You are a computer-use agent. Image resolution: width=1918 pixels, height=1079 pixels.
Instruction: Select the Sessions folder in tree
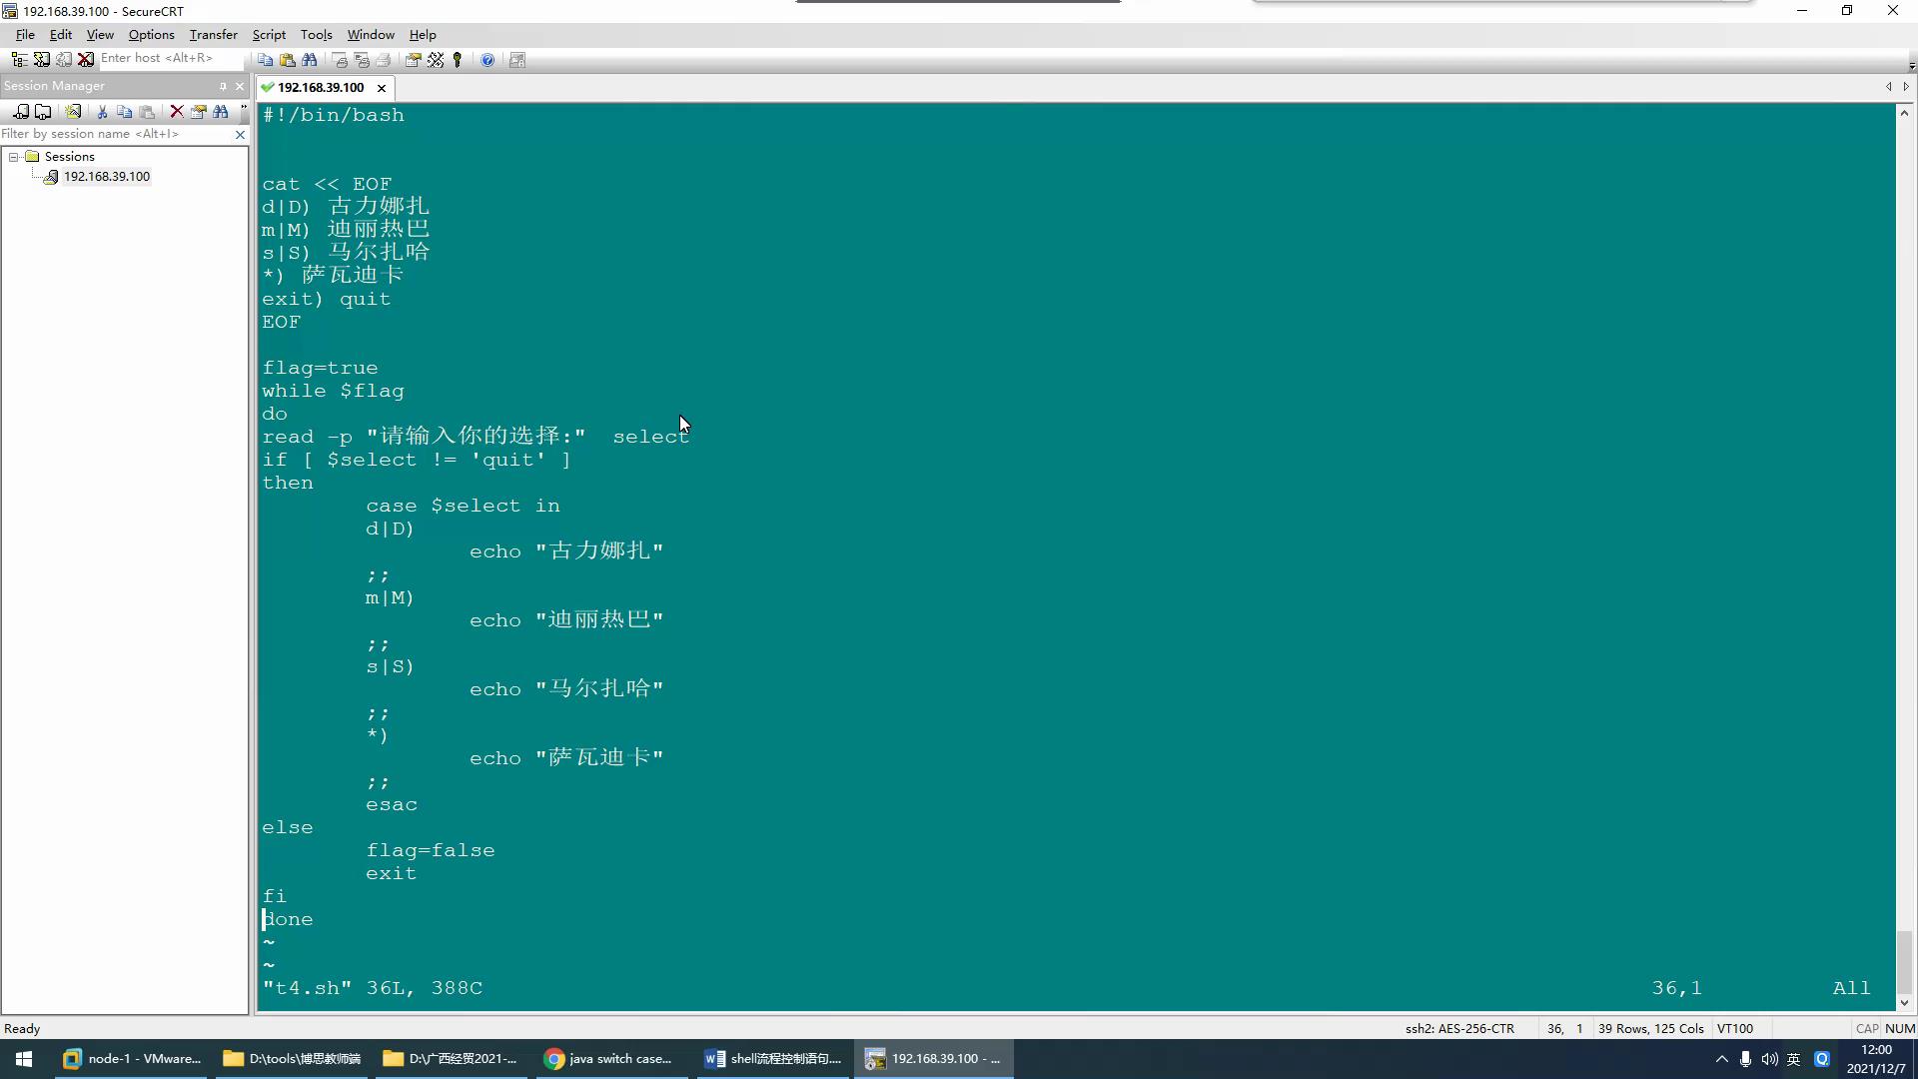point(69,157)
